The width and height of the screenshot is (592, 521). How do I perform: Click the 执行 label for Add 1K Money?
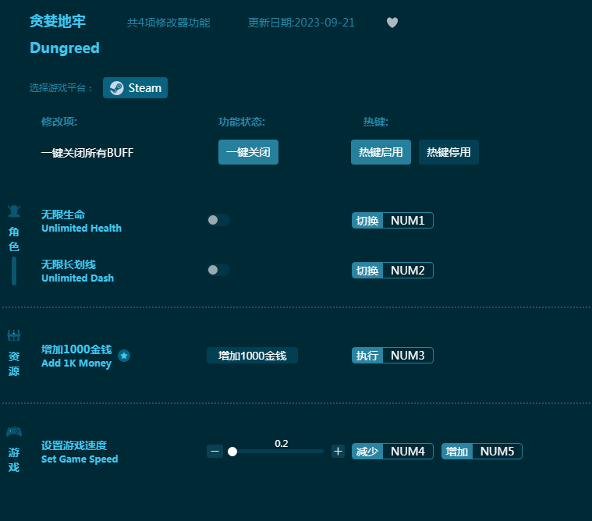(x=367, y=355)
